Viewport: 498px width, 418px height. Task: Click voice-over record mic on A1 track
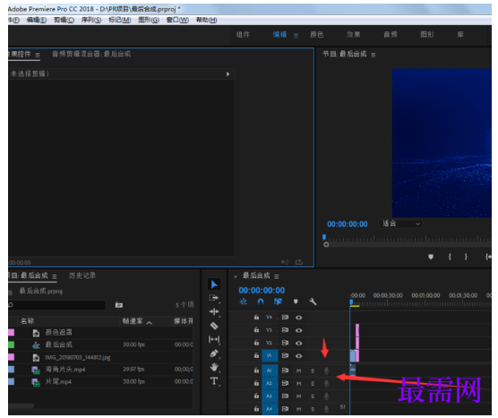326,370
